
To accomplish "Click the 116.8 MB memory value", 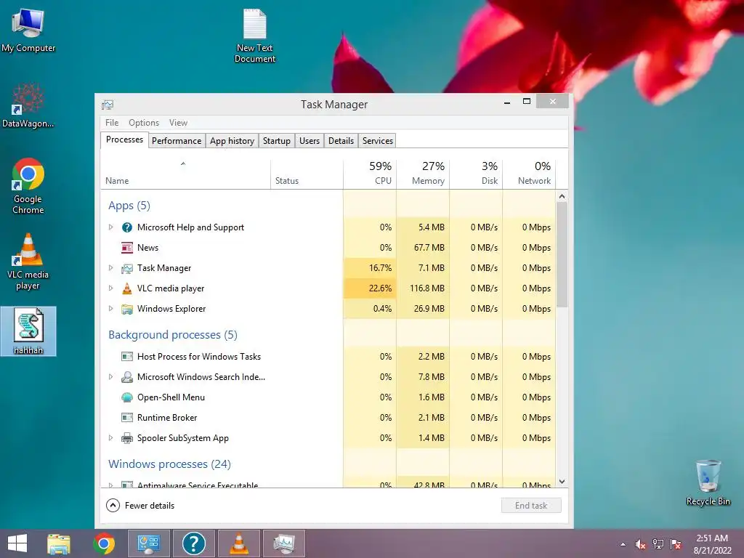I will pos(427,288).
